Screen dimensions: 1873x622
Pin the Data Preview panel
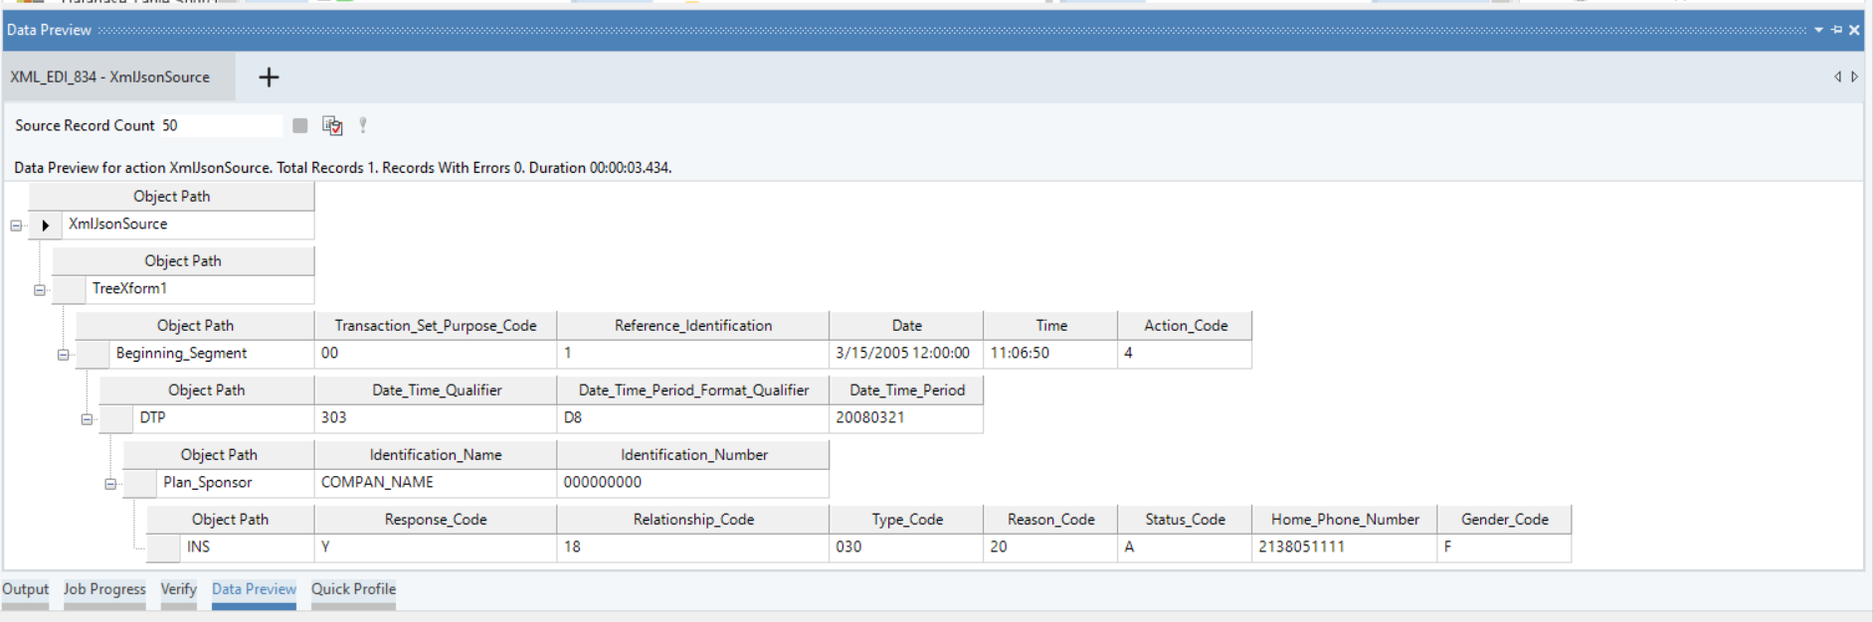point(1836,30)
